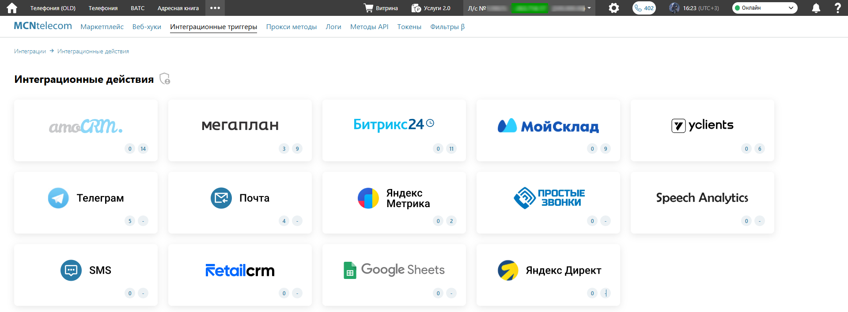The image size is (848, 312).
Task: Click the 0 counter on Google Sheets card
Action: click(x=438, y=293)
